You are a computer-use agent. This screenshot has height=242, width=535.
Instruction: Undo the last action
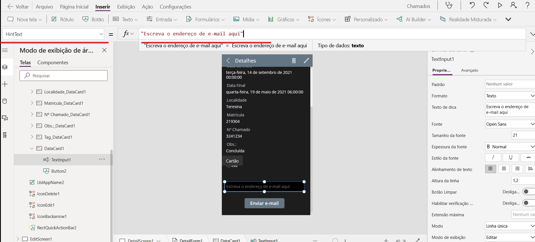coord(472,5)
